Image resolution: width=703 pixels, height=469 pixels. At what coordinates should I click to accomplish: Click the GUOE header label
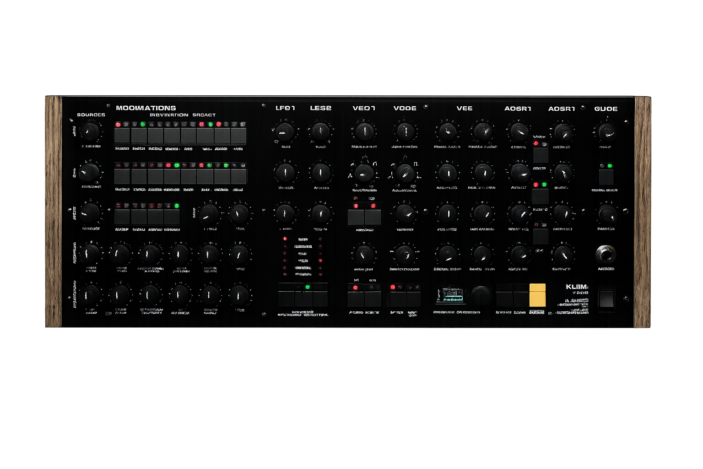[x=606, y=109]
